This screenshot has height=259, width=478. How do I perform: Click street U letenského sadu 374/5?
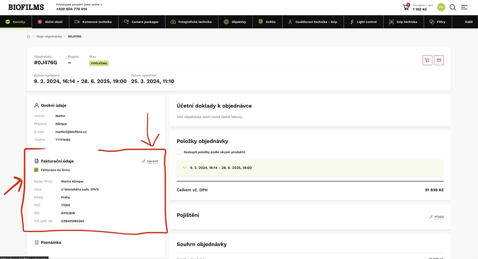pyautogui.click(x=80, y=189)
